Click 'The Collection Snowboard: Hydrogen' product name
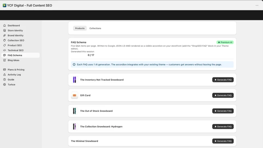The height and width of the screenshot is (148, 263). pyautogui.click(x=101, y=127)
